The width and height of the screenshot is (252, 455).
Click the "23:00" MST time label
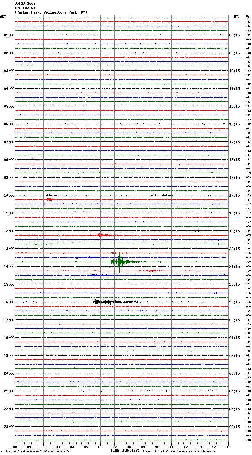(x=9, y=427)
